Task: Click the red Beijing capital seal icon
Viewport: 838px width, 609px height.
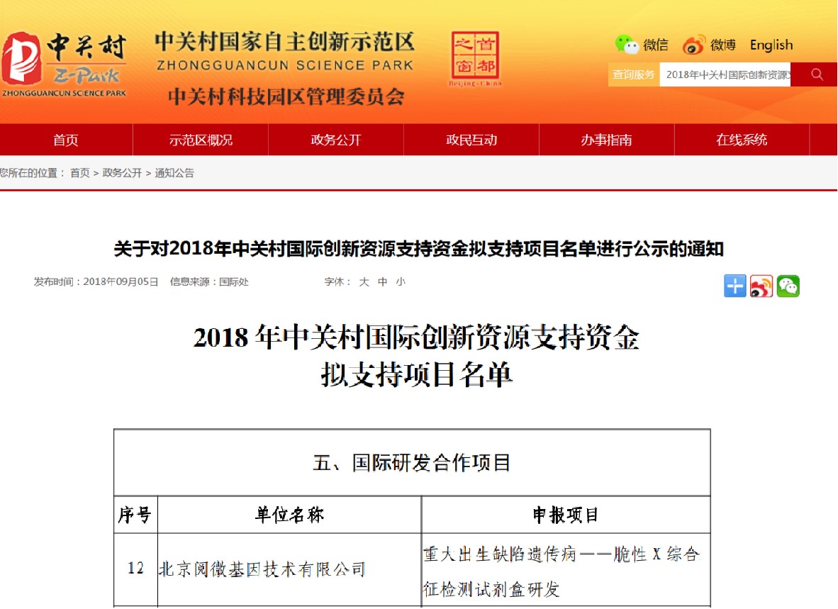Action: coord(475,57)
